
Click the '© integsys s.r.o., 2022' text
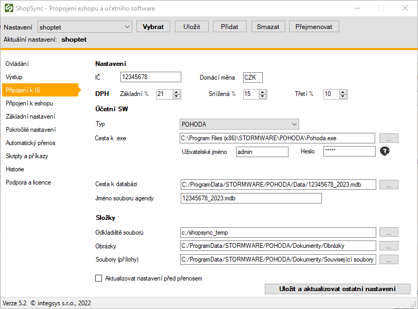pyautogui.click(x=61, y=303)
